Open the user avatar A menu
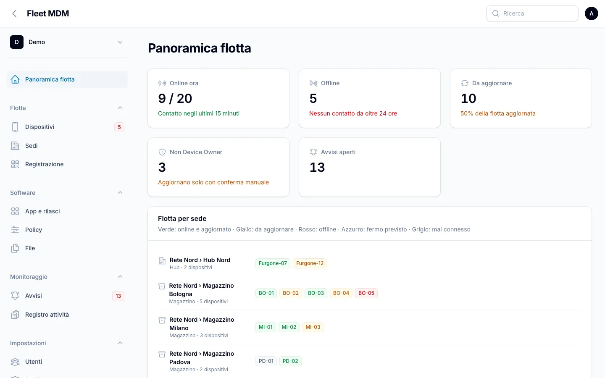Screen dimensions: 605x378 pos(591,13)
